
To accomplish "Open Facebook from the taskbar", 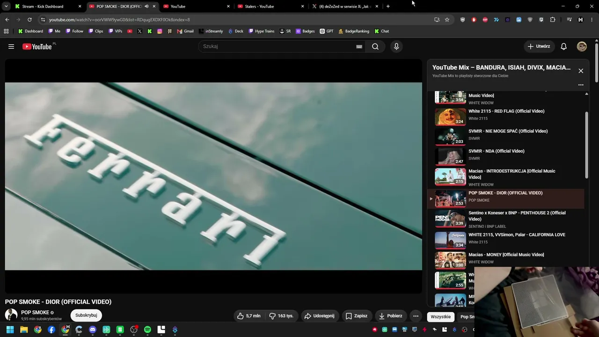I will [x=51, y=330].
